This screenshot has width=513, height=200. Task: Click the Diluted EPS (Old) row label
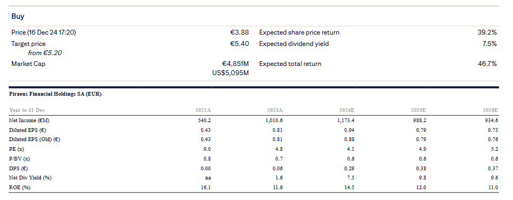(x=35, y=139)
